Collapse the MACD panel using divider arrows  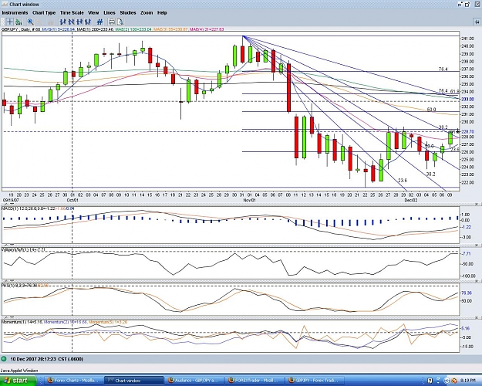[x=8, y=205]
